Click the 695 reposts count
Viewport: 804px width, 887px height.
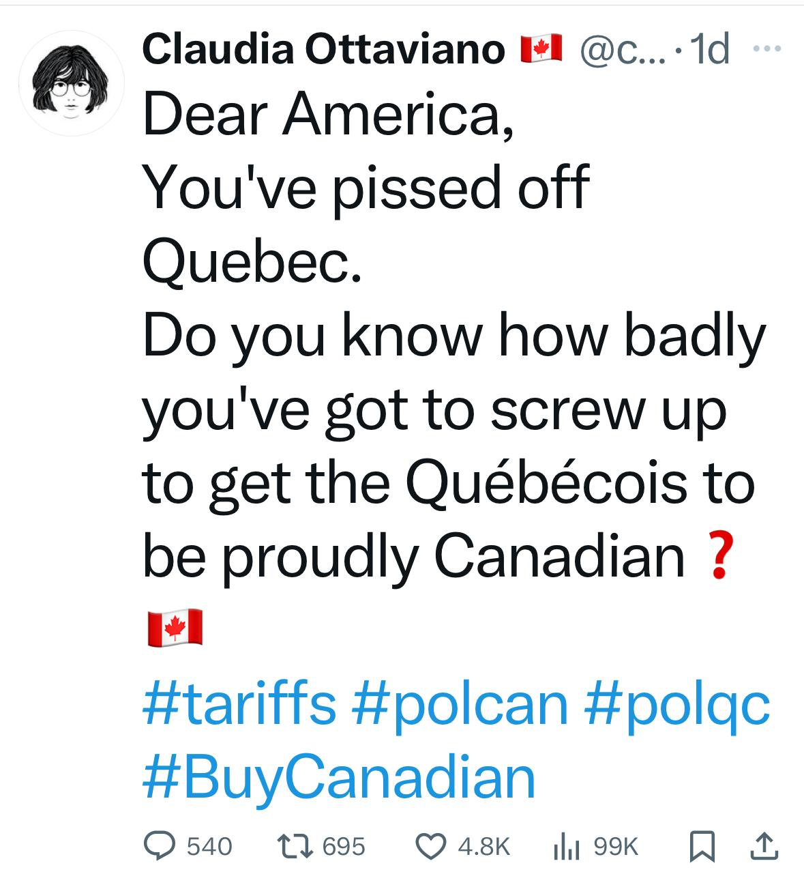[x=344, y=847]
